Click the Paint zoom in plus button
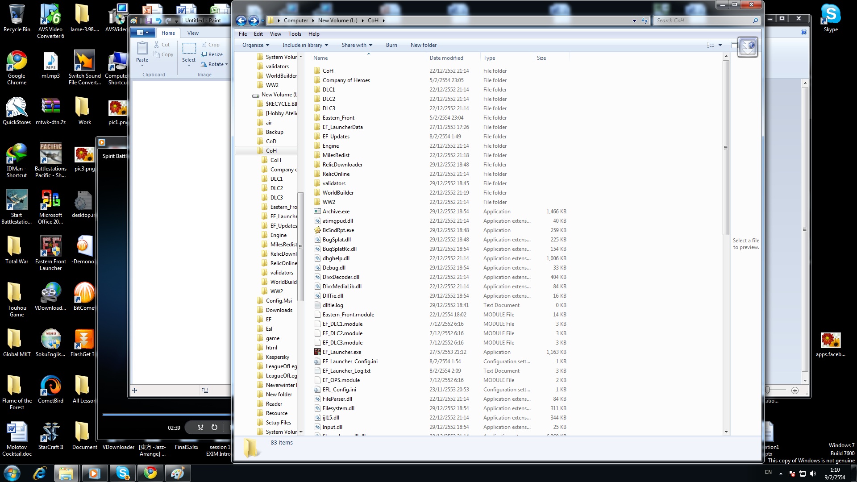 (795, 391)
